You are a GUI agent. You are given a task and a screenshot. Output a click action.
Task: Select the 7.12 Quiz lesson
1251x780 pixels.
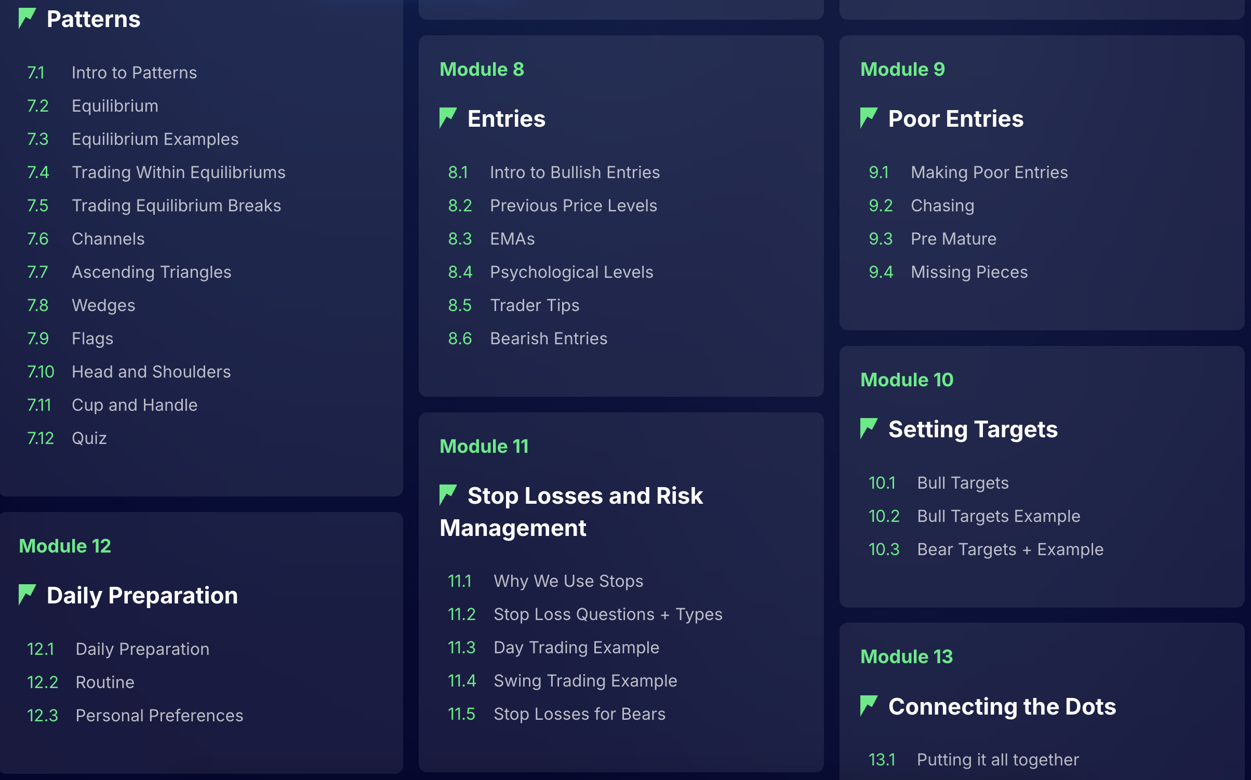(89, 438)
